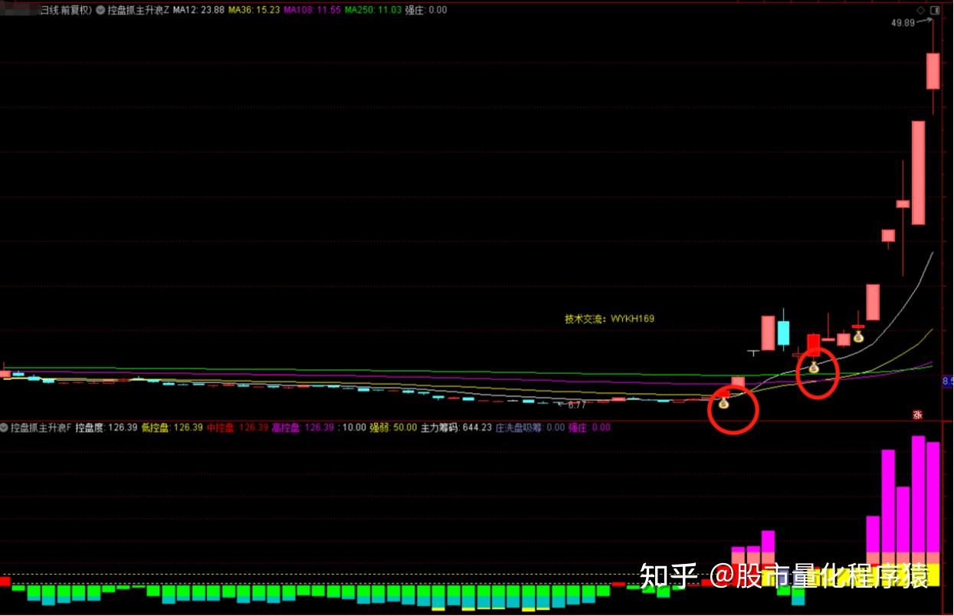Click the diamond icon at chart top-right
954x616 pixels.
point(920,10)
